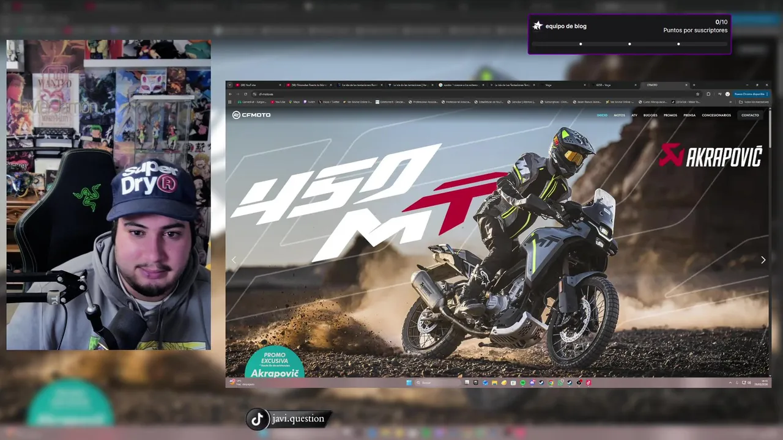
Task: Show previous carousel slide with left arrow
Action: coord(234,260)
